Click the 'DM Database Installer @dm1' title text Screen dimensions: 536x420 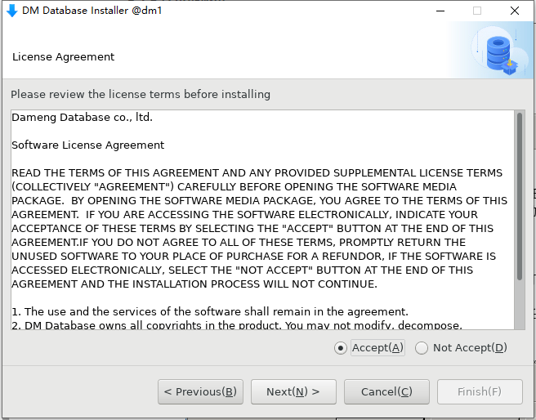click(92, 11)
